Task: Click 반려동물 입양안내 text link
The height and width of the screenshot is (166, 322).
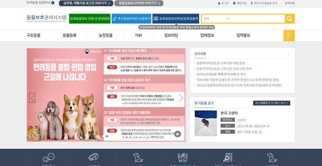Action: [38, 3]
